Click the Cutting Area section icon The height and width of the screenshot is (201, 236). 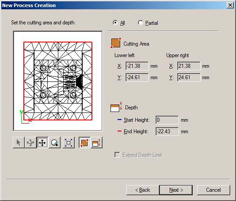coord(116,43)
